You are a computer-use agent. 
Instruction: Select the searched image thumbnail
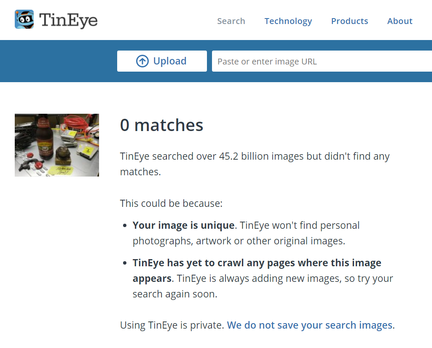[x=57, y=145]
